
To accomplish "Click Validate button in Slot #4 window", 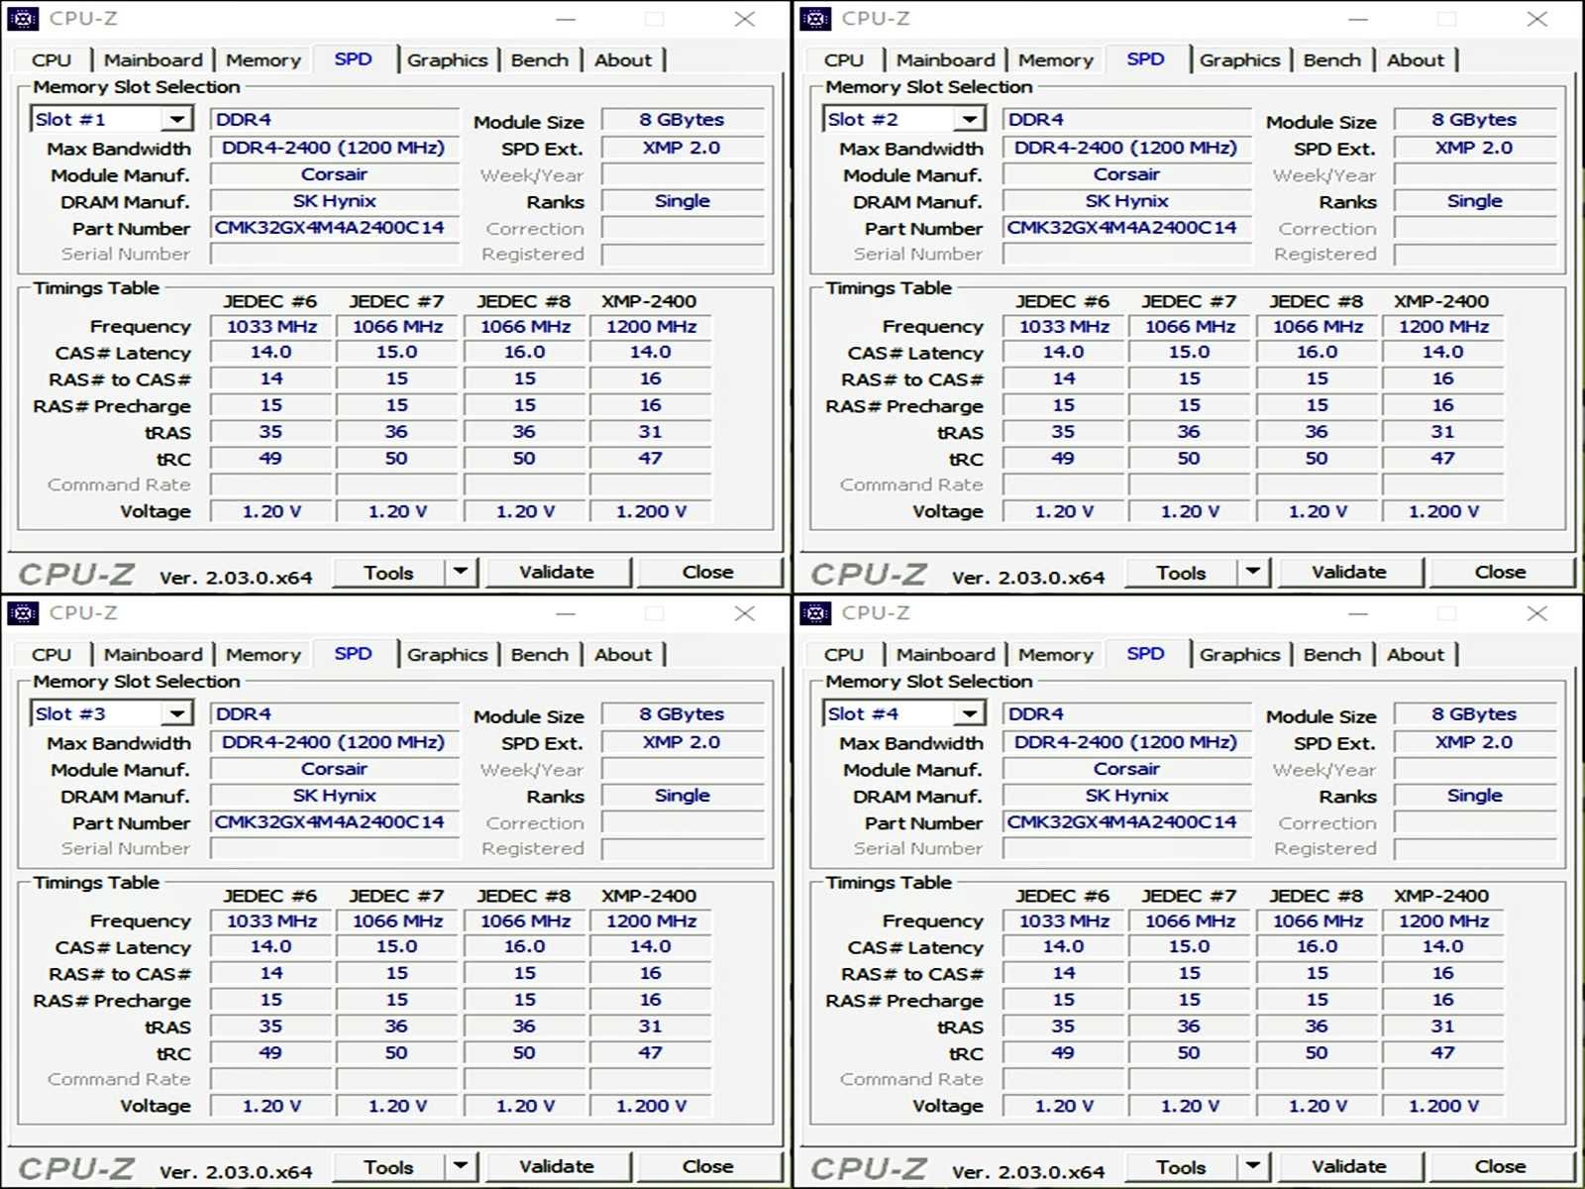I will [1349, 1167].
